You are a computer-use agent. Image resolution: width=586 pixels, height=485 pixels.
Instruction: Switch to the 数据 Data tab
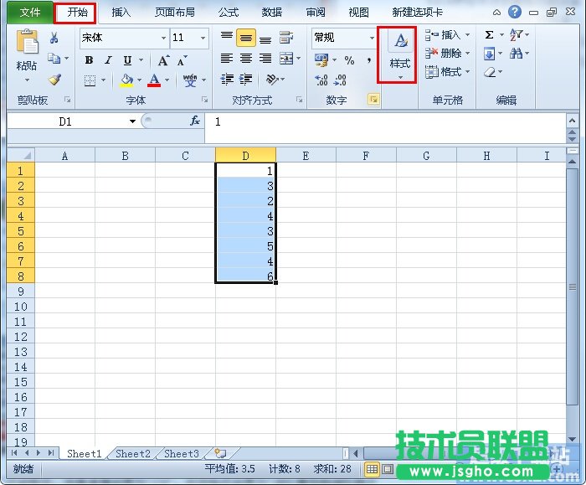(x=272, y=13)
